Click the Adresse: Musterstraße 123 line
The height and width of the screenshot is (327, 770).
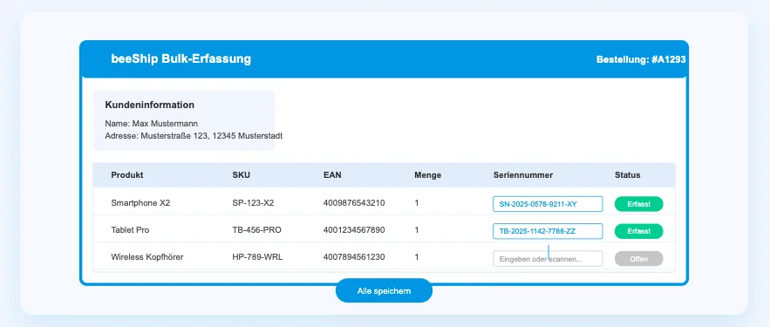[194, 135]
